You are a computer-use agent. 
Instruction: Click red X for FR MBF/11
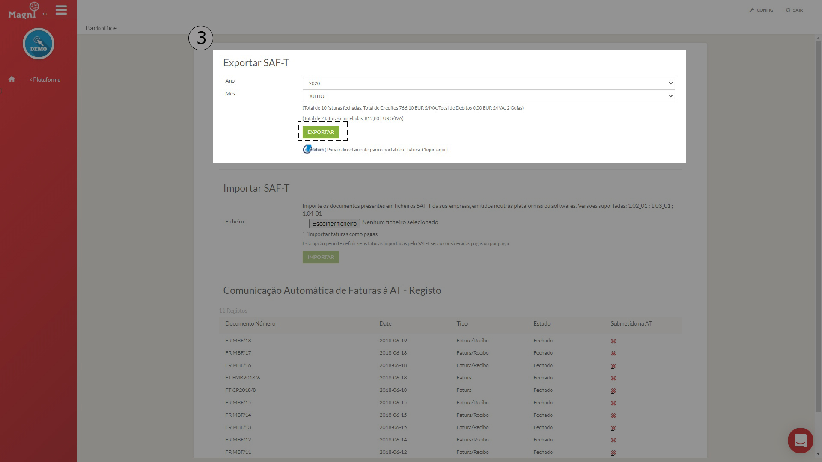pyautogui.click(x=613, y=453)
